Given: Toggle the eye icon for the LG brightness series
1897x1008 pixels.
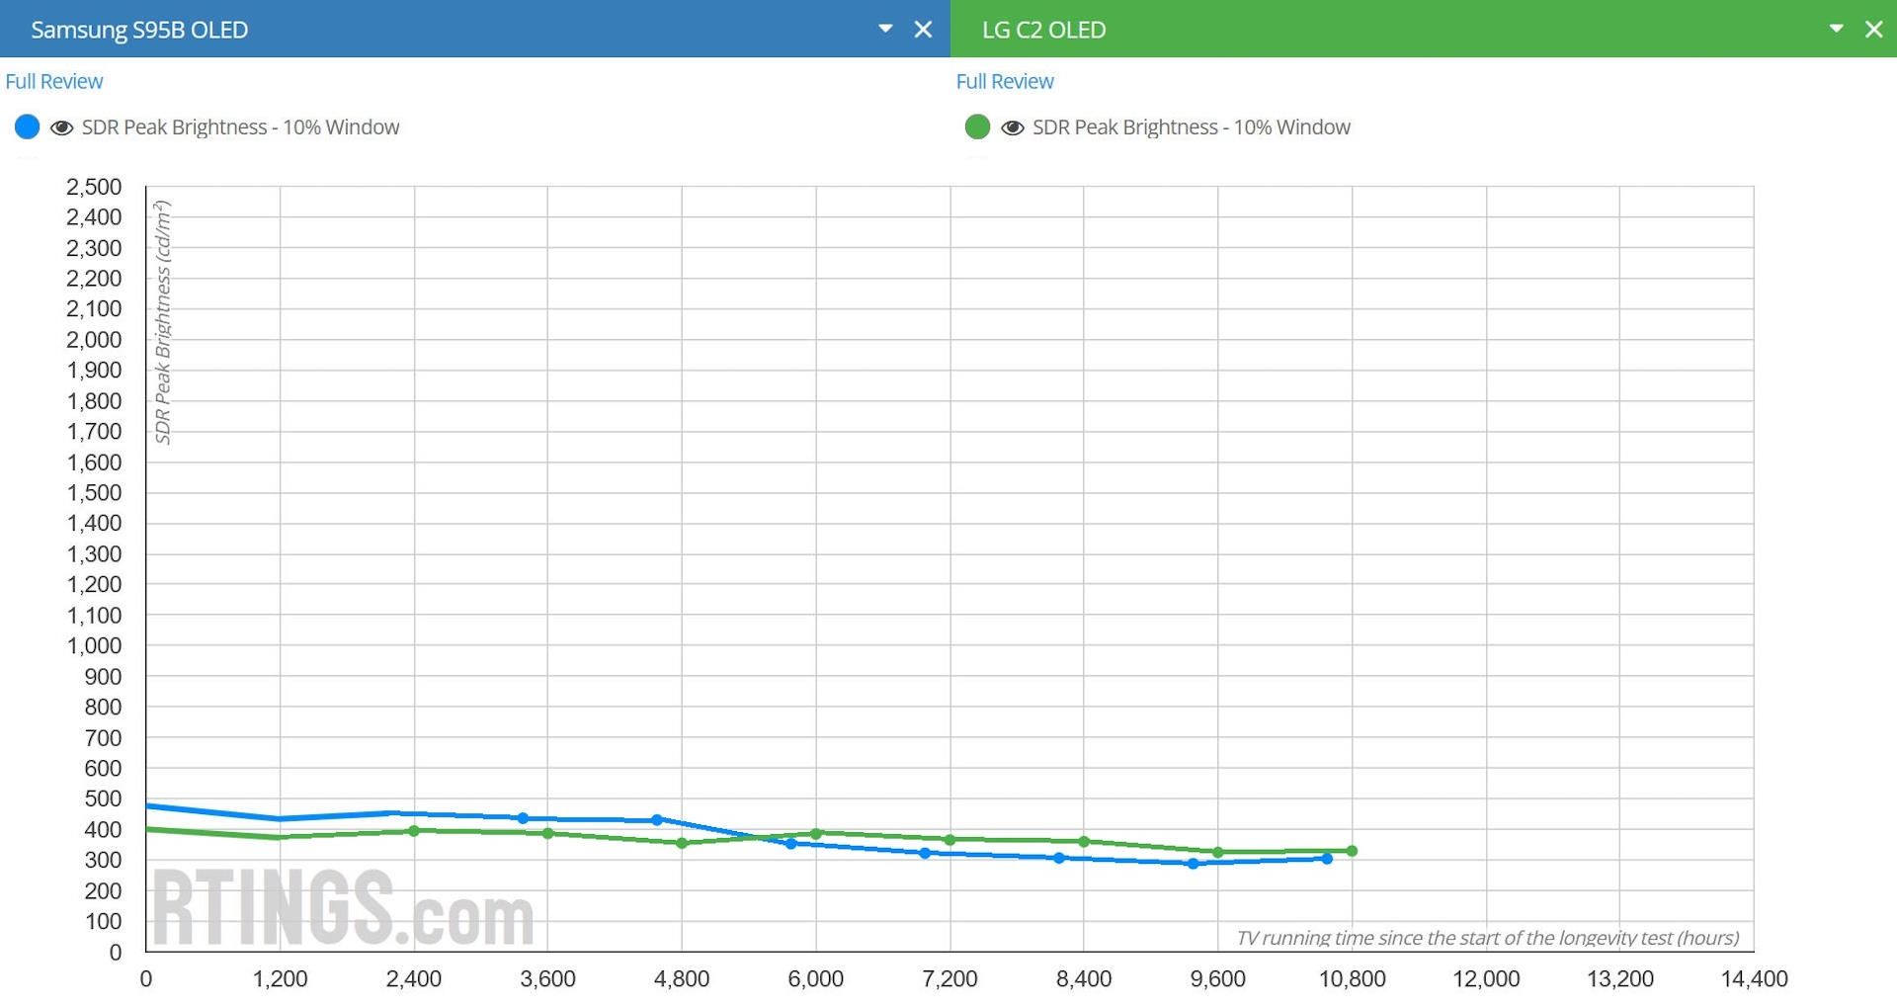Looking at the screenshot, I should click(1012, 127).
